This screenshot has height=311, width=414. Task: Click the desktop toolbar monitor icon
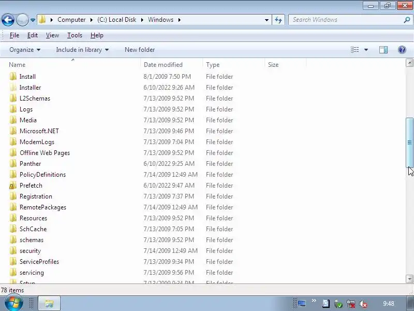coord(301,304)
